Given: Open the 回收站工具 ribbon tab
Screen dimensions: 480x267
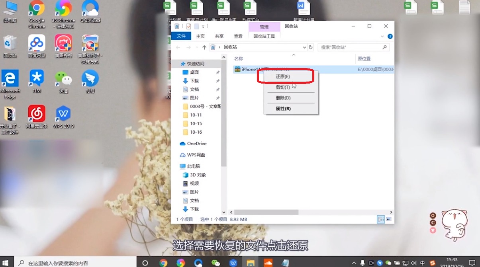Looking at the screenshot, I should click(x=264, y=36).
